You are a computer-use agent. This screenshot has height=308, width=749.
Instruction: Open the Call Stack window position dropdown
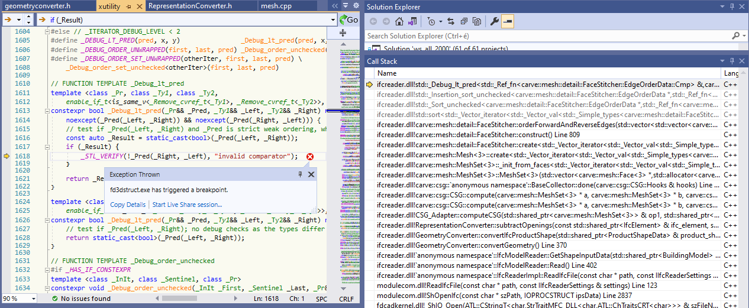[x=722, y=61]
